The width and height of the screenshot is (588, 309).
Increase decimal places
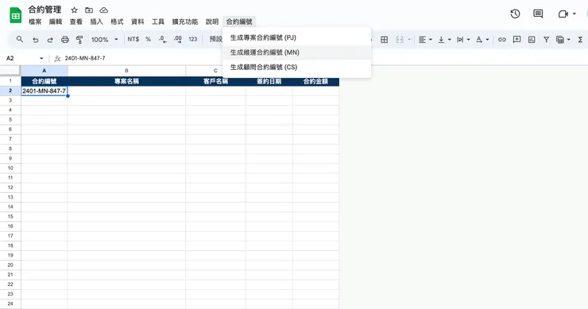(x=178, y=39)
